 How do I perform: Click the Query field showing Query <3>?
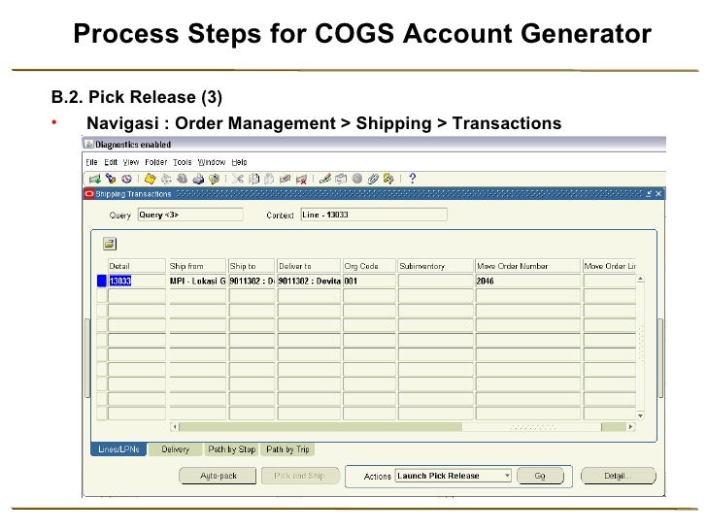click(190, 215)
